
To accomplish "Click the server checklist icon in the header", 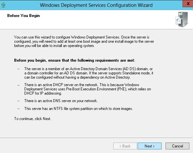I will (x=182, y=19).
